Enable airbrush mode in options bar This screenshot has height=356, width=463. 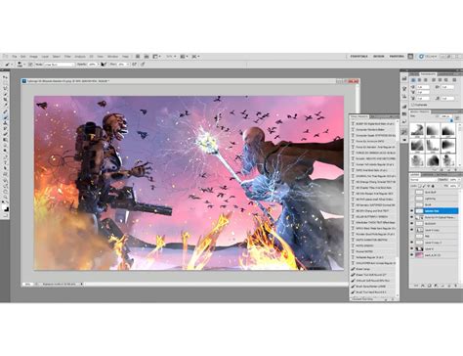134,65
